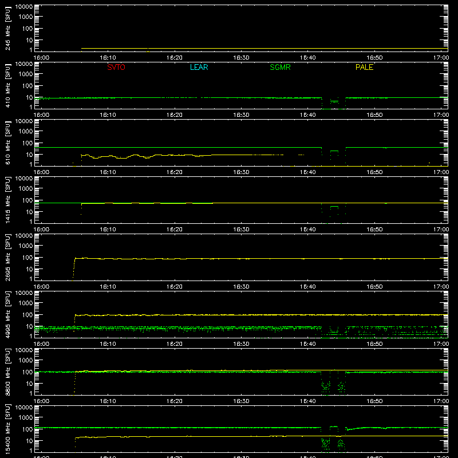Click 16:30 tick under the 245 MHz panel

click(241, 58)
